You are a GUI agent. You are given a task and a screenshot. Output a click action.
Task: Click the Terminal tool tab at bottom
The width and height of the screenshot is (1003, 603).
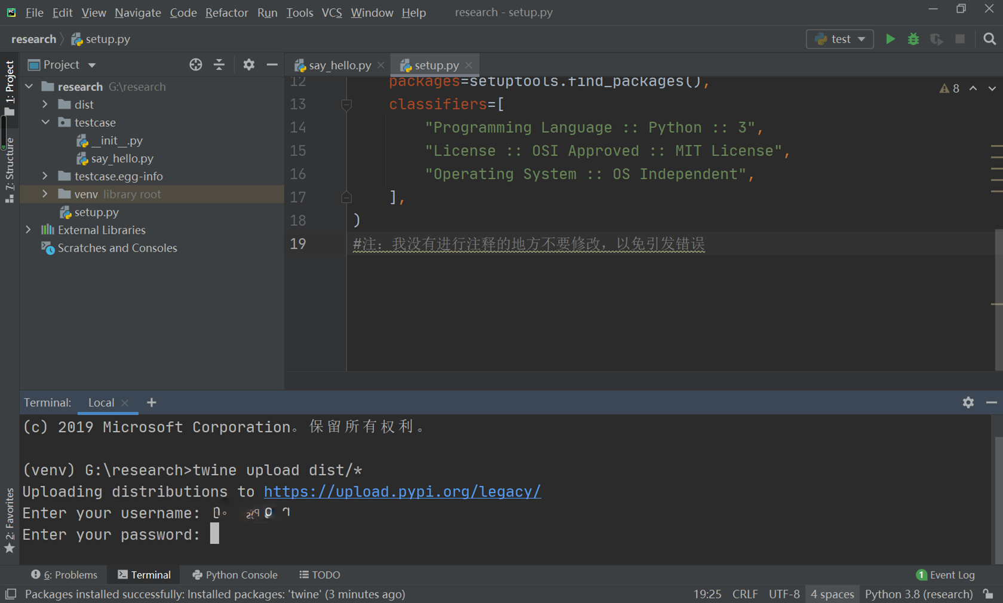click(x=144, y=575)
